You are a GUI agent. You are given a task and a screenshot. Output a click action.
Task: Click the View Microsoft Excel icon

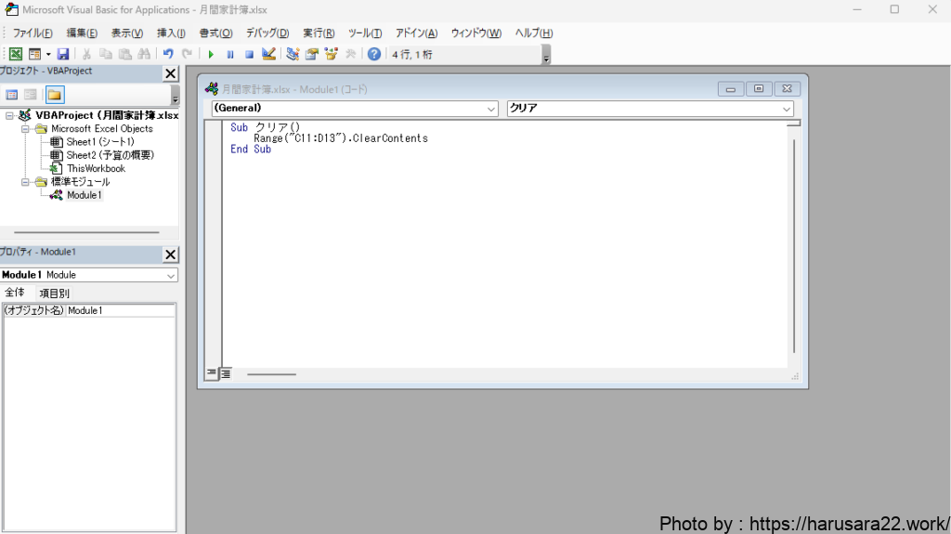[16, 54]
